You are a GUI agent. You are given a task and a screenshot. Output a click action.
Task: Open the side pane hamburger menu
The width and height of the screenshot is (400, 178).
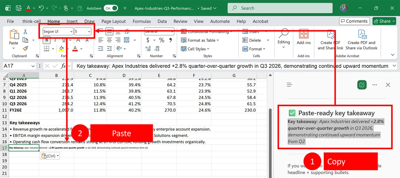click(x=290, y=85)
